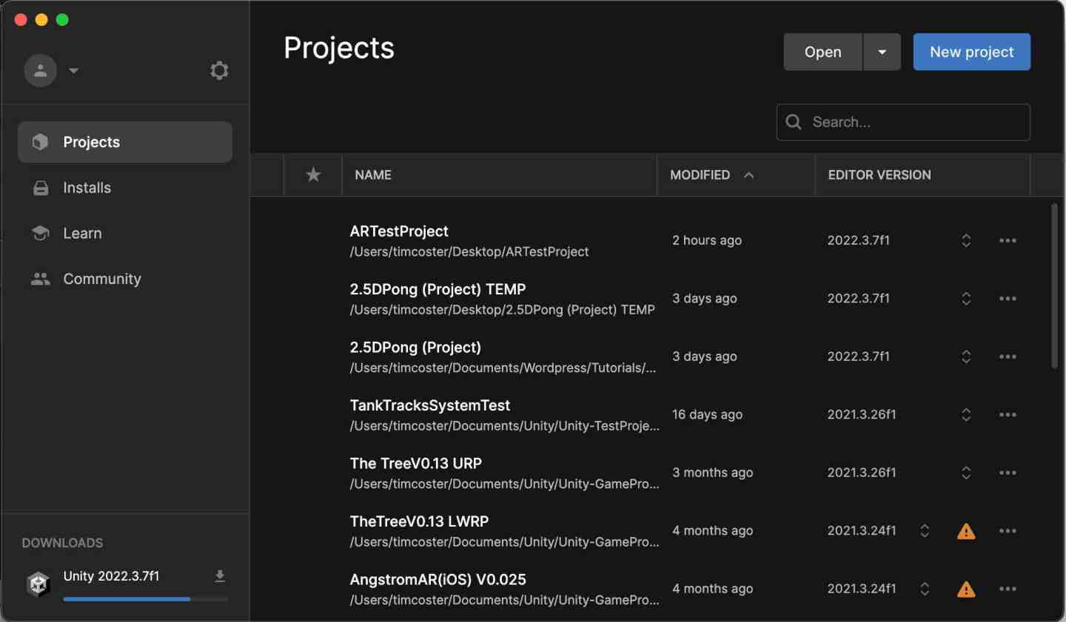Open the settings gear in sidebar
This screenshot has width=1066, height=622.
pos(219,71)
